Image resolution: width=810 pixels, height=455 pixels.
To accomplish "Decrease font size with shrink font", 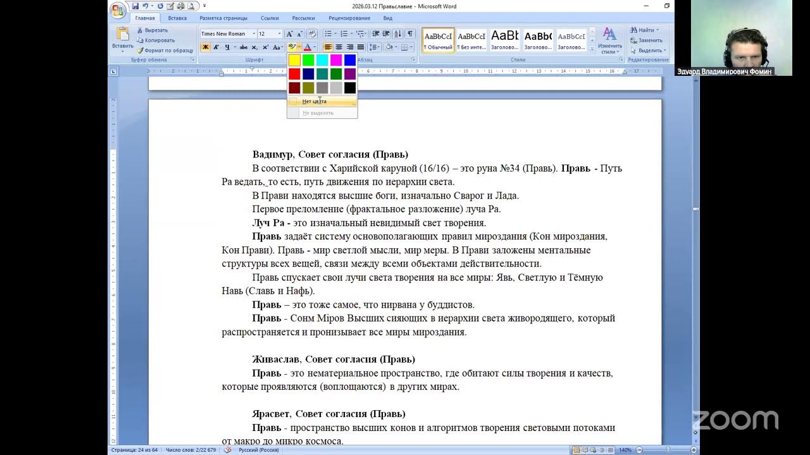I will pyautogui.click(x=299, y=33).
